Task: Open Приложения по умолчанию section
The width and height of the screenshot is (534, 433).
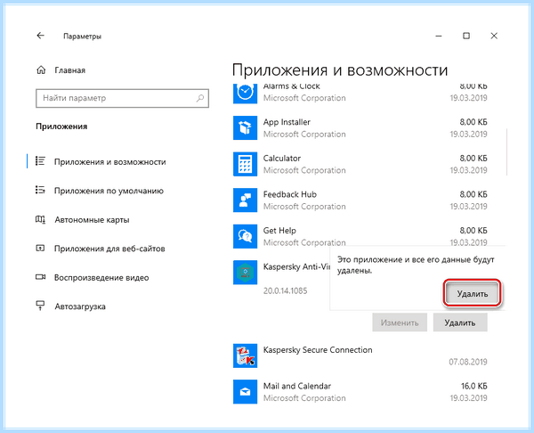Action: coord(109,191)
